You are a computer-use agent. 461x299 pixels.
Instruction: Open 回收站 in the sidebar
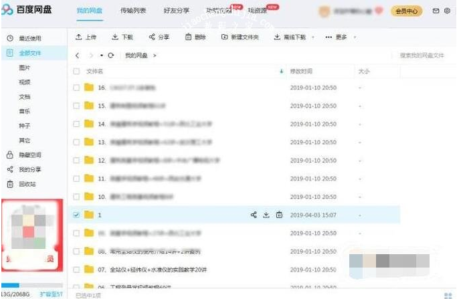22,184
